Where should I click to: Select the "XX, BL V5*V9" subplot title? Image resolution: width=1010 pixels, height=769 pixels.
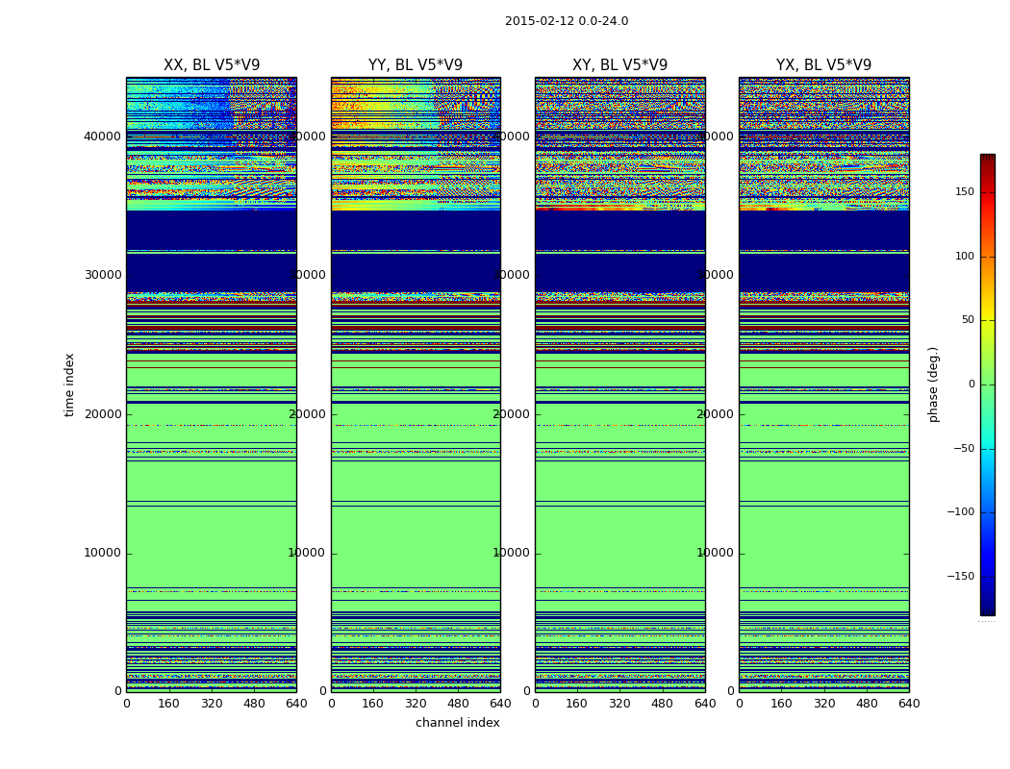[x=212, y=65]
